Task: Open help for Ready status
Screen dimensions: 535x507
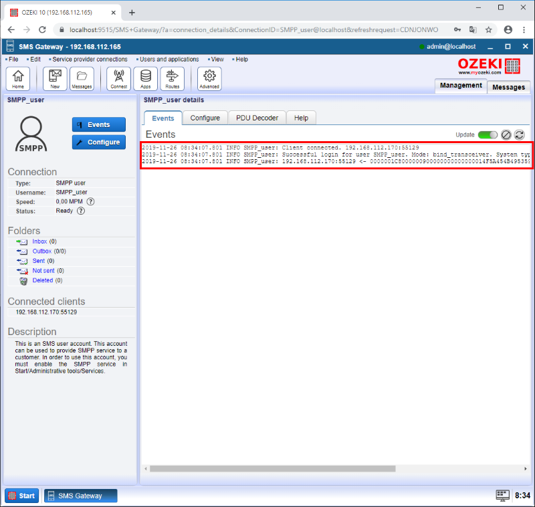Action: [x=81, y=211]
